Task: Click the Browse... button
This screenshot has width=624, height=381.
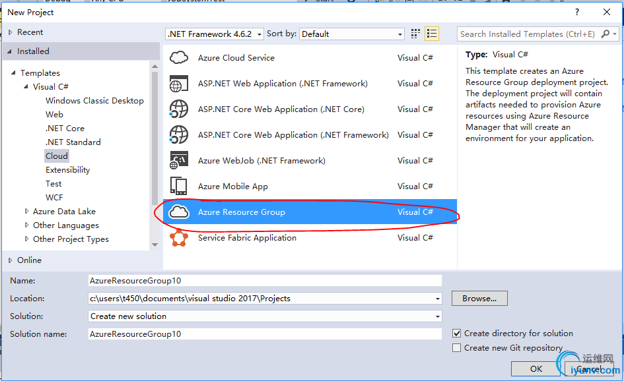Action: (479, 299)
